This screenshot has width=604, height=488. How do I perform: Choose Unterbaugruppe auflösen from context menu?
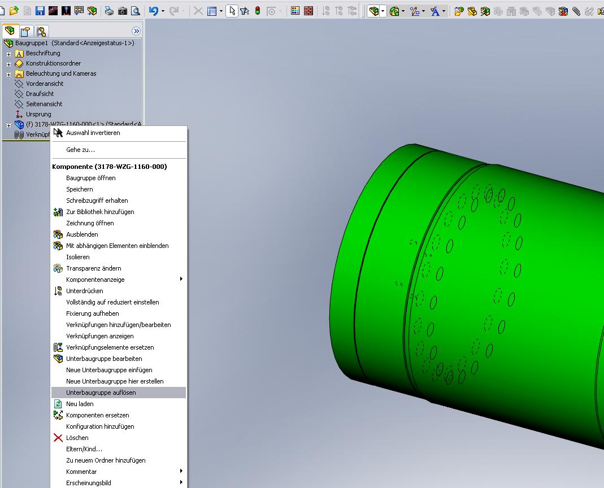tap(101, 393)
